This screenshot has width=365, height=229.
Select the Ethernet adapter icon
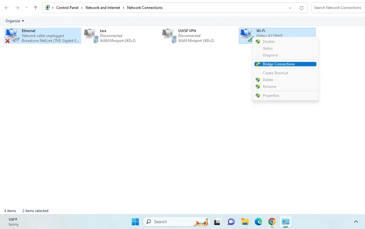[12, 36]
